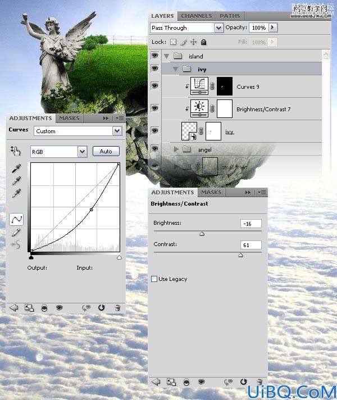Select Adjustments tab in Curves panel
337x400 pixels.
30,118
